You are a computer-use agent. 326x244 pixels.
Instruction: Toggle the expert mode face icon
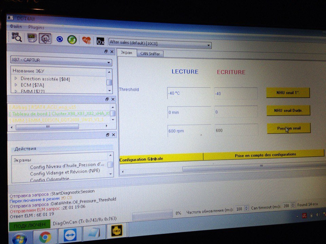click(45, 39)
